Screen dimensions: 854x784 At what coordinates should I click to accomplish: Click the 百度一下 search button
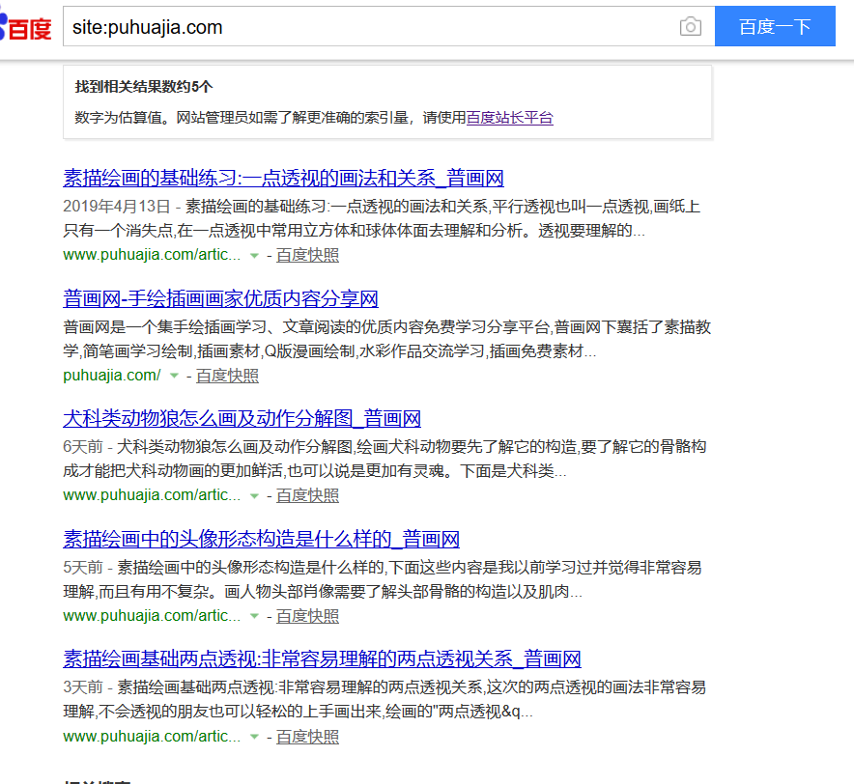(x=775, y=26)
